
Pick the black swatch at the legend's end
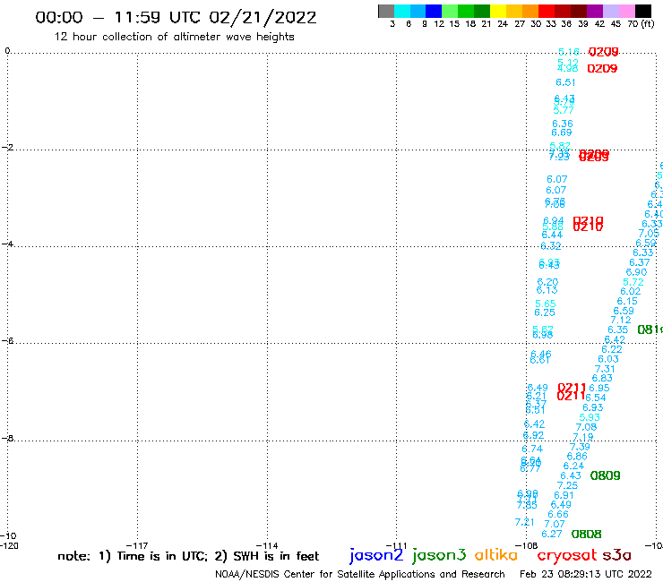tap(643, 11)
